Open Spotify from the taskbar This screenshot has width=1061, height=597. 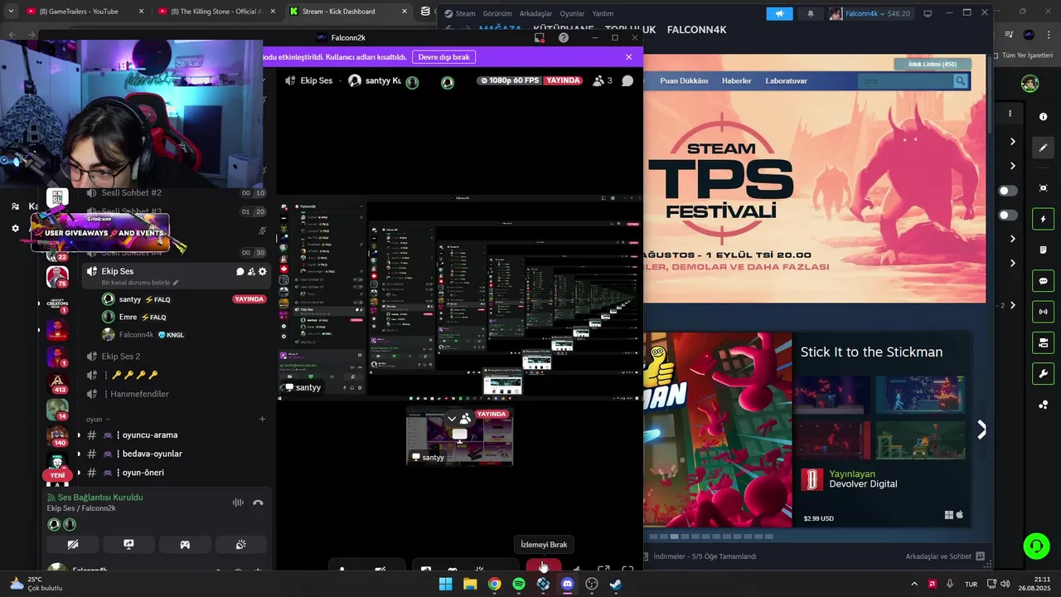pyautogui.click(x=519, y=584)
